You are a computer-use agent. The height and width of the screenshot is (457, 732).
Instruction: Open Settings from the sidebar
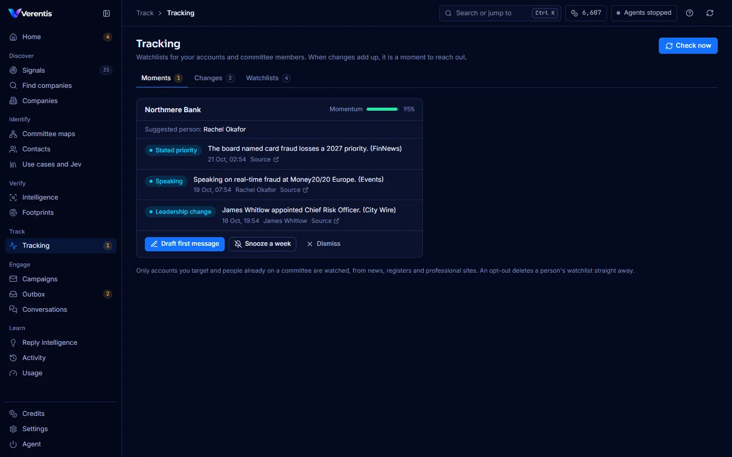click(x=60, y=429)
